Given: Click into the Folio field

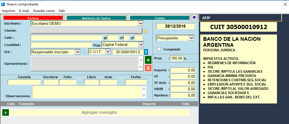Looking at the screenshot, I should (x=68, y=82).
